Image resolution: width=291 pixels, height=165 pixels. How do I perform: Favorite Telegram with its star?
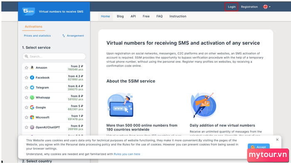click(x=26, y=88)
